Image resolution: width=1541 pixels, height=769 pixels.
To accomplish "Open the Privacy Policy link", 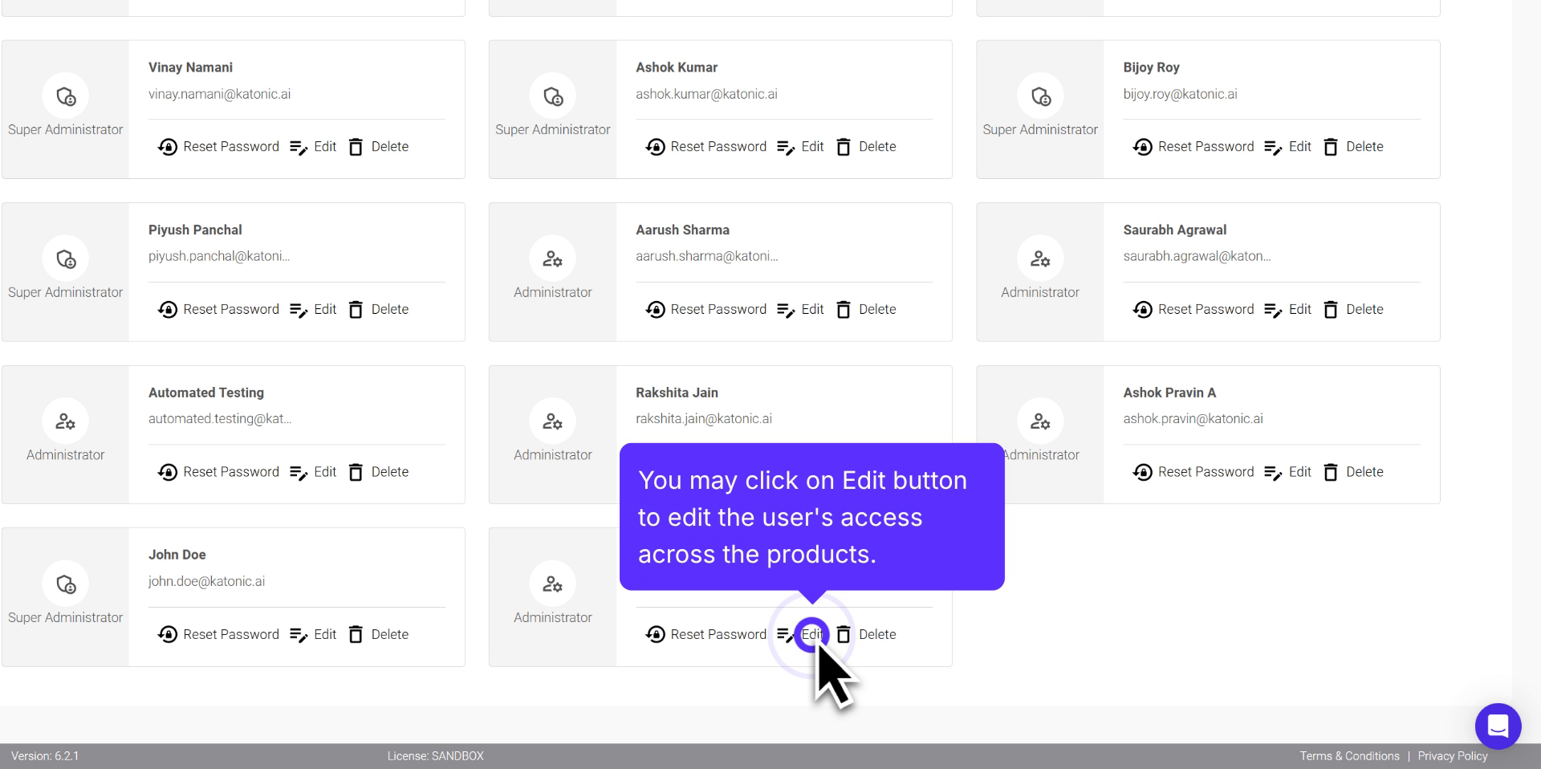I will pos(1453,755).
